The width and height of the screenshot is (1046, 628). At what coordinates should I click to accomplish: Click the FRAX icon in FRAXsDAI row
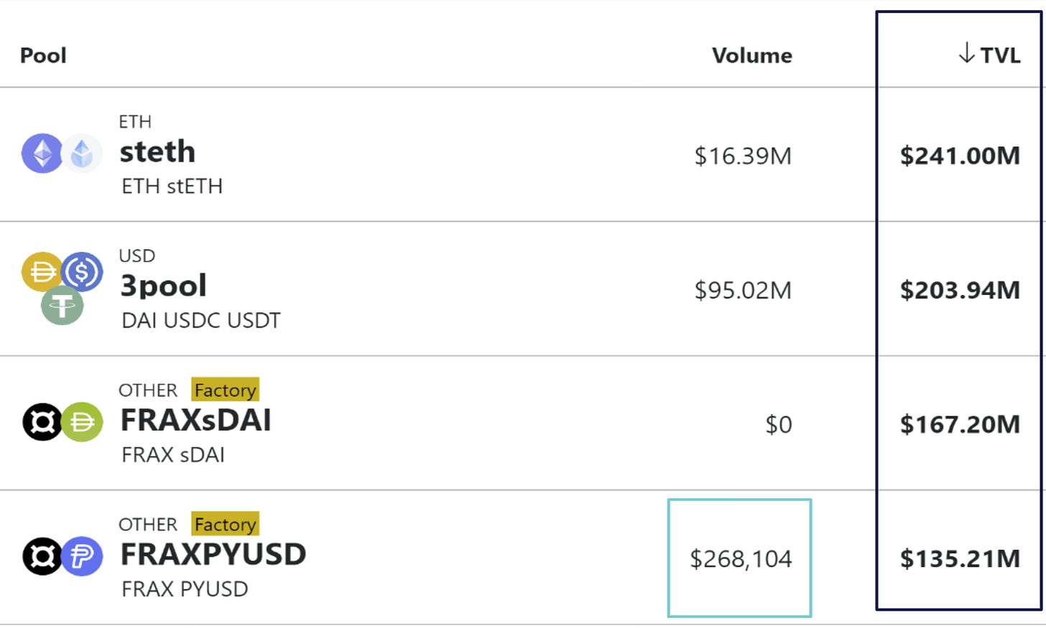42,422
